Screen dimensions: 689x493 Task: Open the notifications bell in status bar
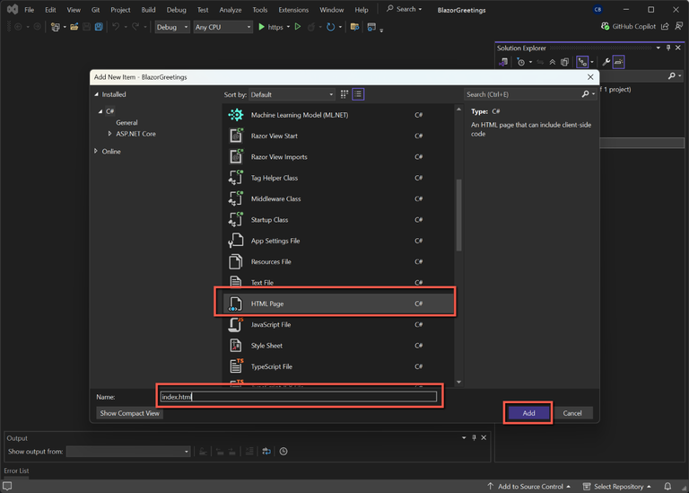pyautogui.click(x=667, y=487)
